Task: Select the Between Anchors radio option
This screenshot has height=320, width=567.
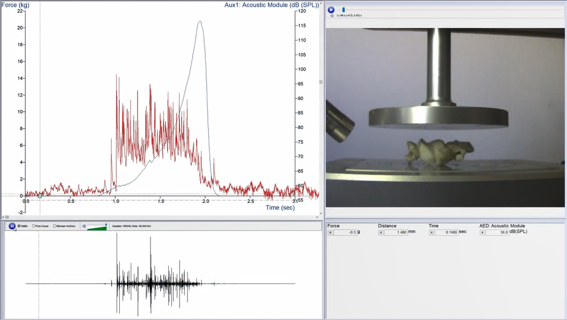Action: point(55,226)
